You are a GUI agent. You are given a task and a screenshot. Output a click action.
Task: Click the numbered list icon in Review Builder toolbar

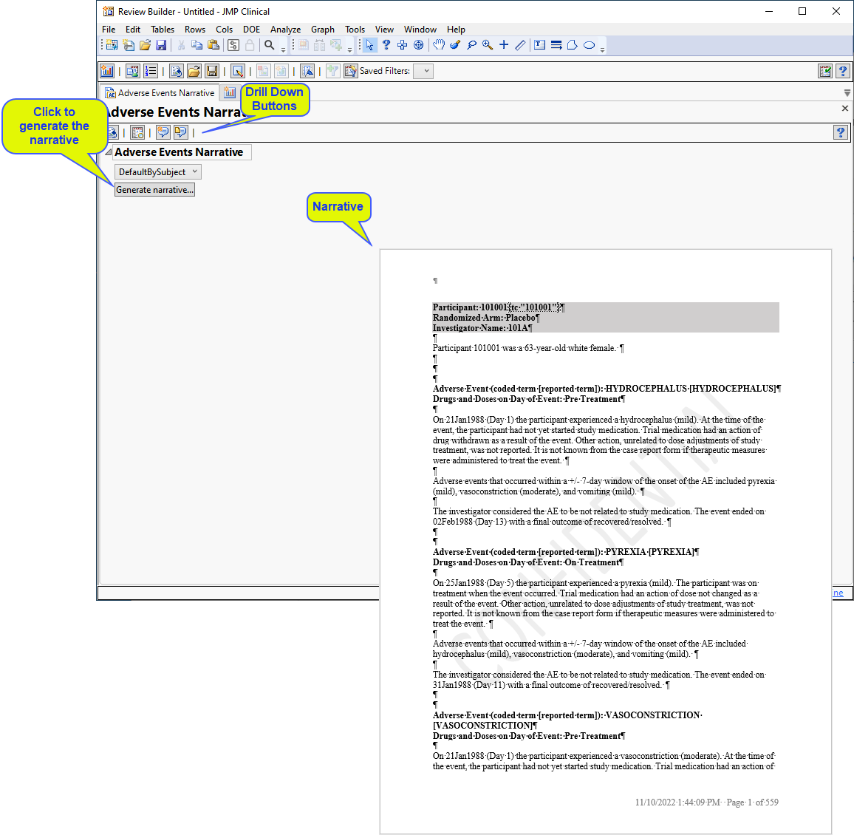pyautogui.click(x=151, y=71)
